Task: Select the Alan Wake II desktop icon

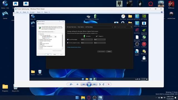Action: [119, 4]
